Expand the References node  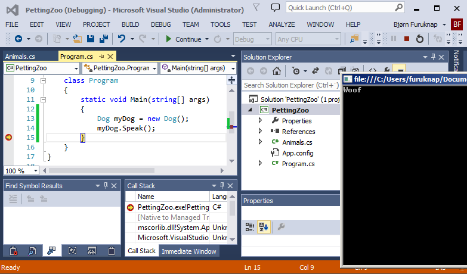pyautogui.click(x=260, y=131)
